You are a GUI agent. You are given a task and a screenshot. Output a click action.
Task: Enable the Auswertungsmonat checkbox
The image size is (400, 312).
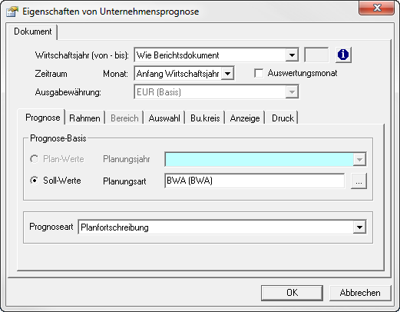click(259, 74)
